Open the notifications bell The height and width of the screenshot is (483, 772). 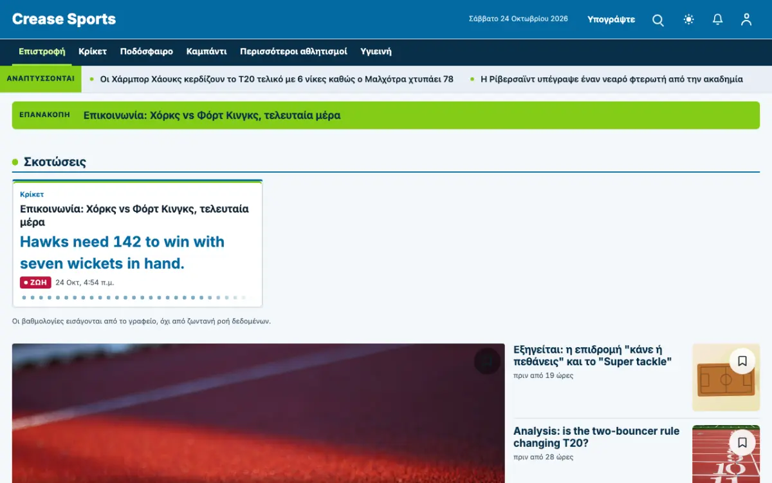[x=717, y=19]
